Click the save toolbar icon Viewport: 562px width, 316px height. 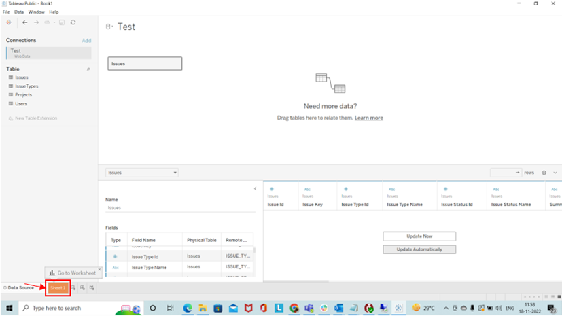(62, 22)
